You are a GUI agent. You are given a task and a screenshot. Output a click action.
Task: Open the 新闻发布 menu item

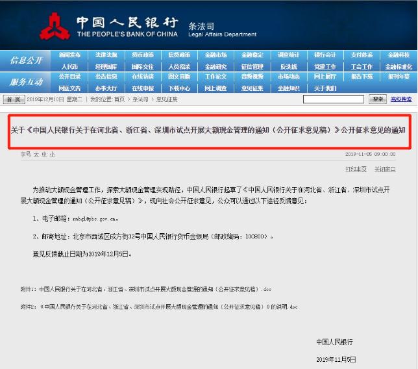(69, 55)
